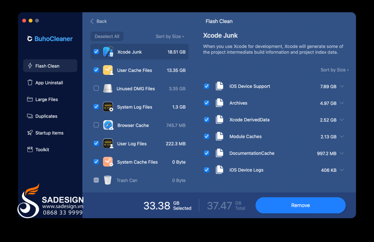
Task: Click the Remove button
Action: coord(300,205)
